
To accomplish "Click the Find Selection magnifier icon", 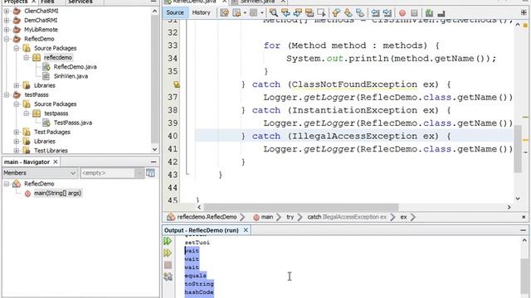I will click(273, 13).
